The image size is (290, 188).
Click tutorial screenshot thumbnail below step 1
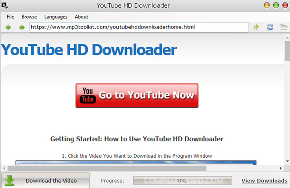coord(136,163)
